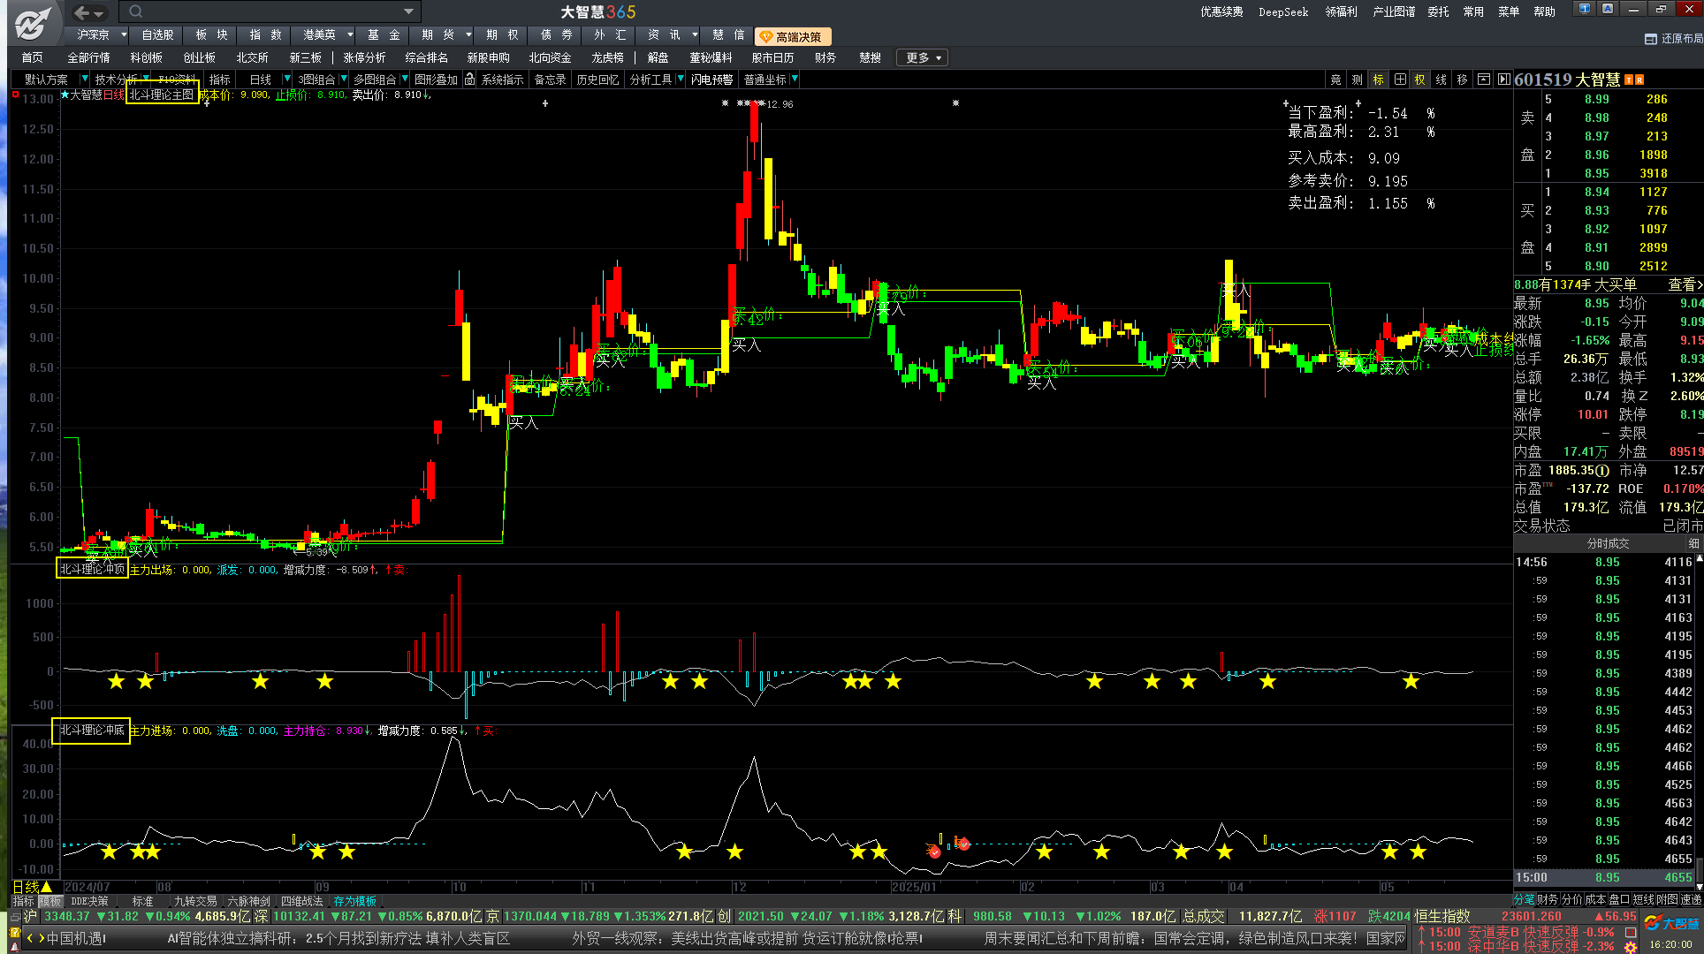
Task: Click the blue monitor icon in title bar
Action: pyautogui.click(x=1585, y=9)
